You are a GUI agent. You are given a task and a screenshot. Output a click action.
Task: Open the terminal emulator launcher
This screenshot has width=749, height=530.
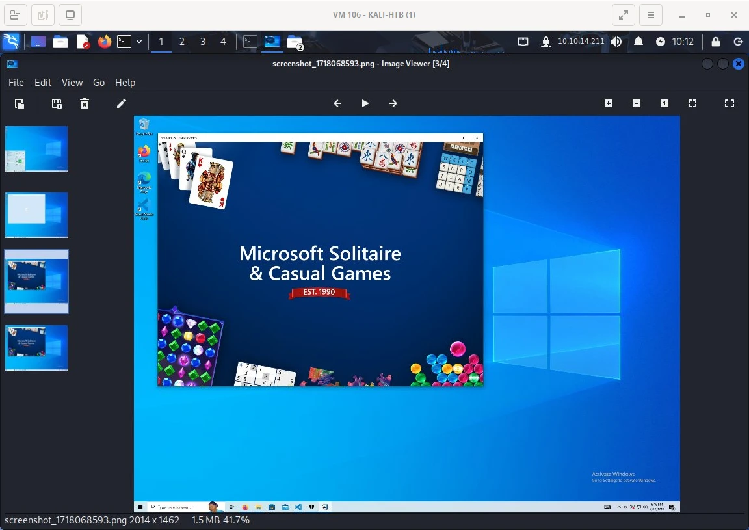click(124, 42)
